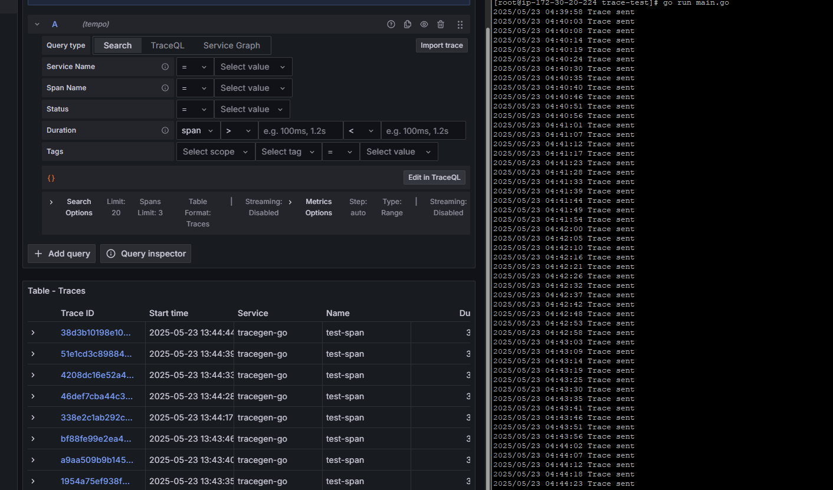This screenshot has width=833, height=490.
Task: Switch to the Service Graph query type
Action: (x=232, y=45)
